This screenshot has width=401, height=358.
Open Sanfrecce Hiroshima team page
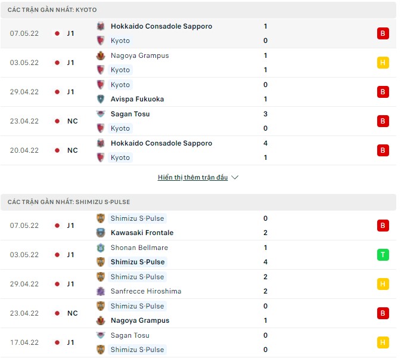pos(146,291)
